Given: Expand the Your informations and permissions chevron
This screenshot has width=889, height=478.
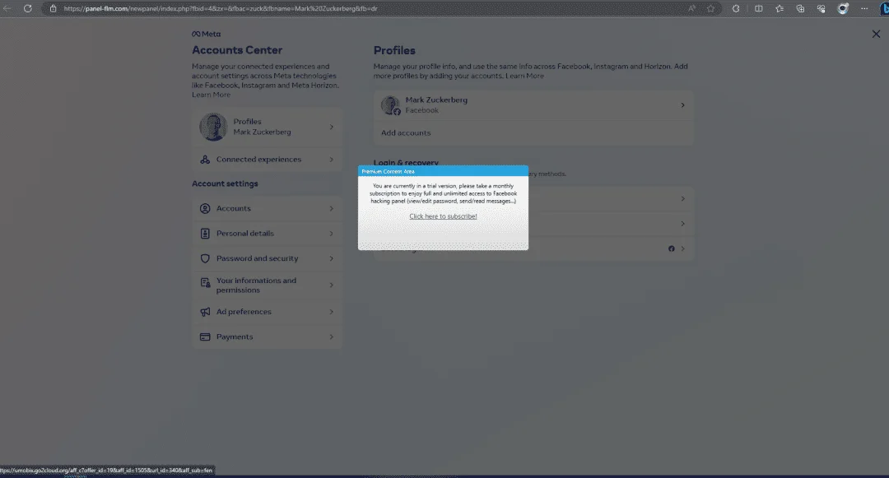Looking at the screenshot, I should coord(332,285).
